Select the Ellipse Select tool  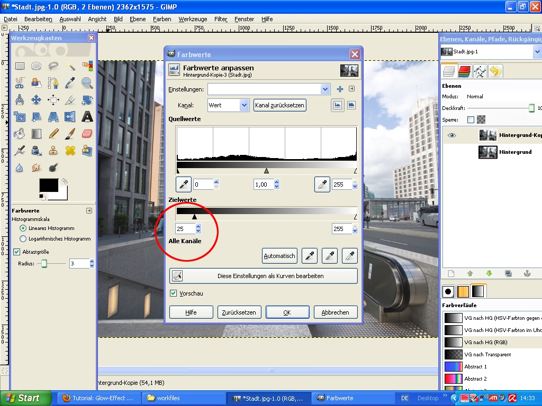click(x=37, y=66)
